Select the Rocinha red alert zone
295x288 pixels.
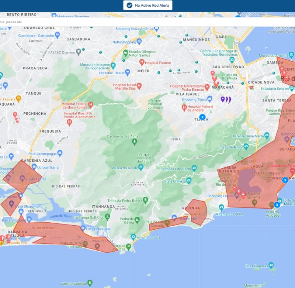pyautogui.click(x=197, y=212)
